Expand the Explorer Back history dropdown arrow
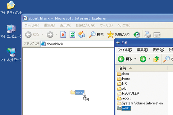Image resolution: width=173 pixels, height=115 pixels. pos(135,59)
